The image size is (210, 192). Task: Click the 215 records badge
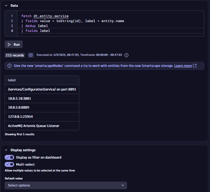(x=15, y=55)
